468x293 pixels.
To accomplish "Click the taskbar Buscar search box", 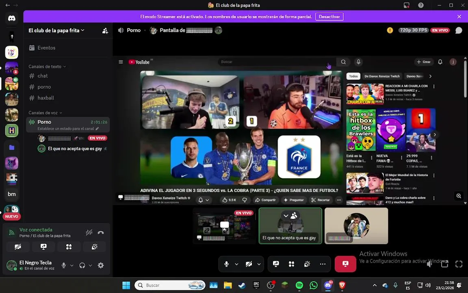I will [170, 285].
